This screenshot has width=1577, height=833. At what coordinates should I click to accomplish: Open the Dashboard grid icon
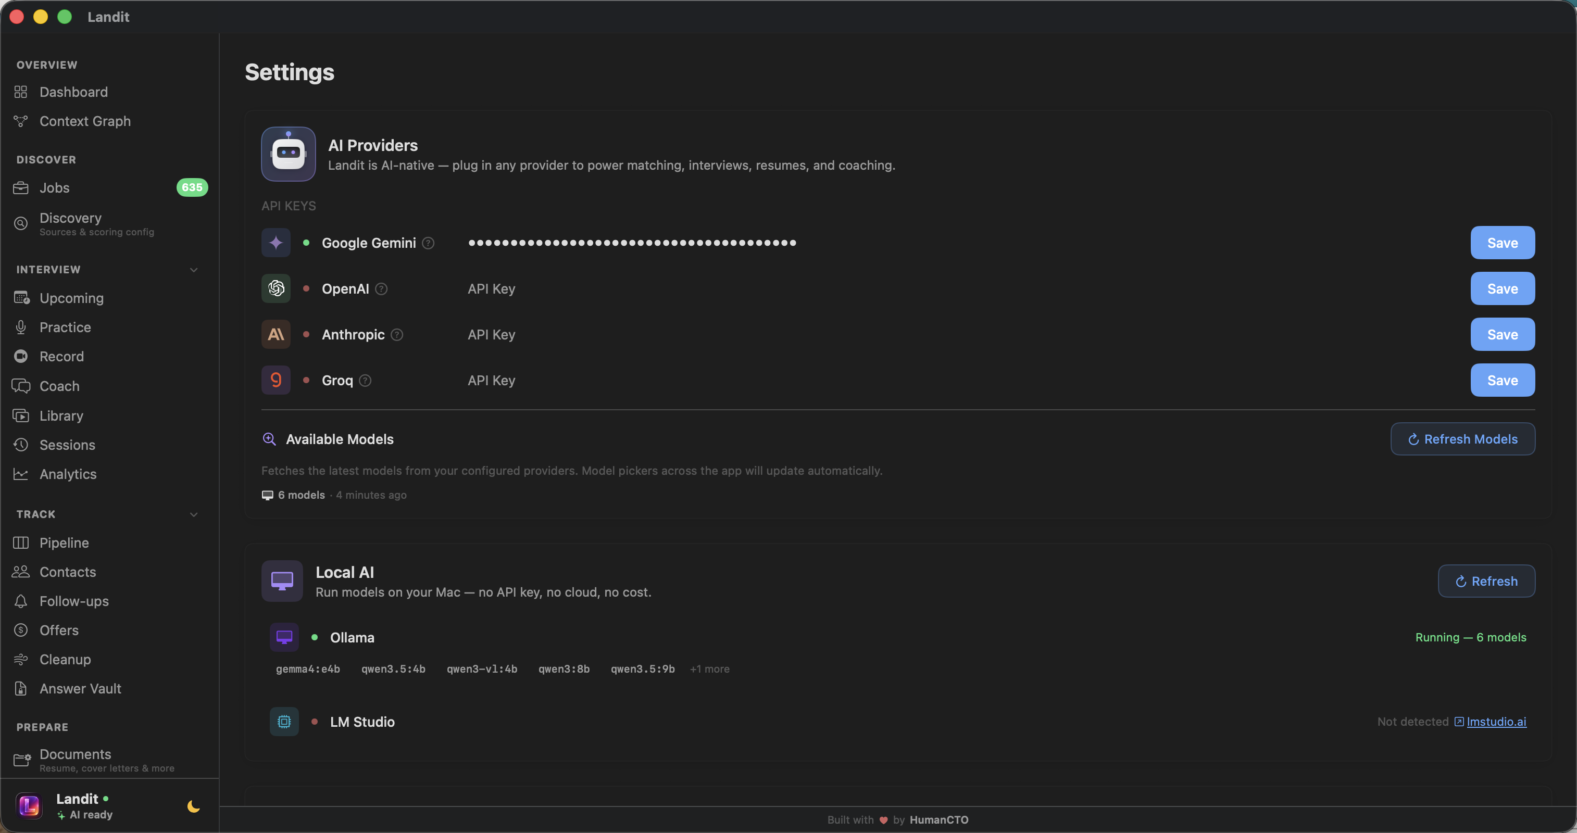click(21, 92)
